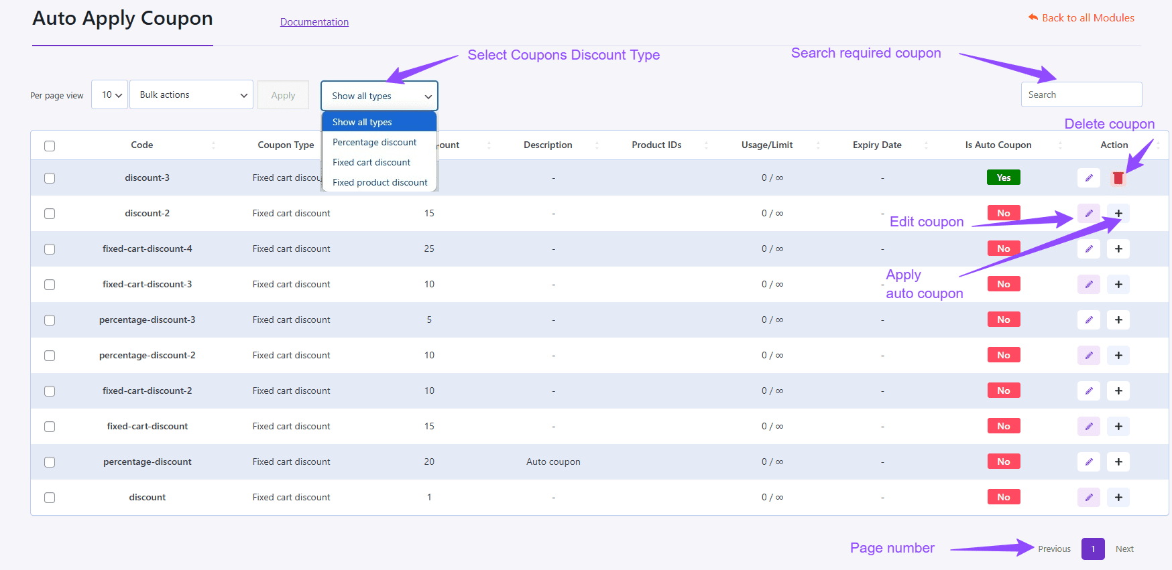Screen dimensions: 1172x570
Task: Open the Bulk actions dropdown
Action: click(191, 95)
